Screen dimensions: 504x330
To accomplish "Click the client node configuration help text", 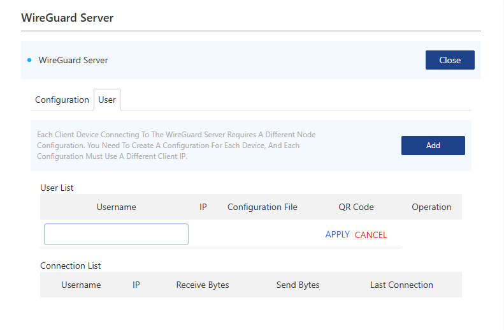I will [176, 145].
